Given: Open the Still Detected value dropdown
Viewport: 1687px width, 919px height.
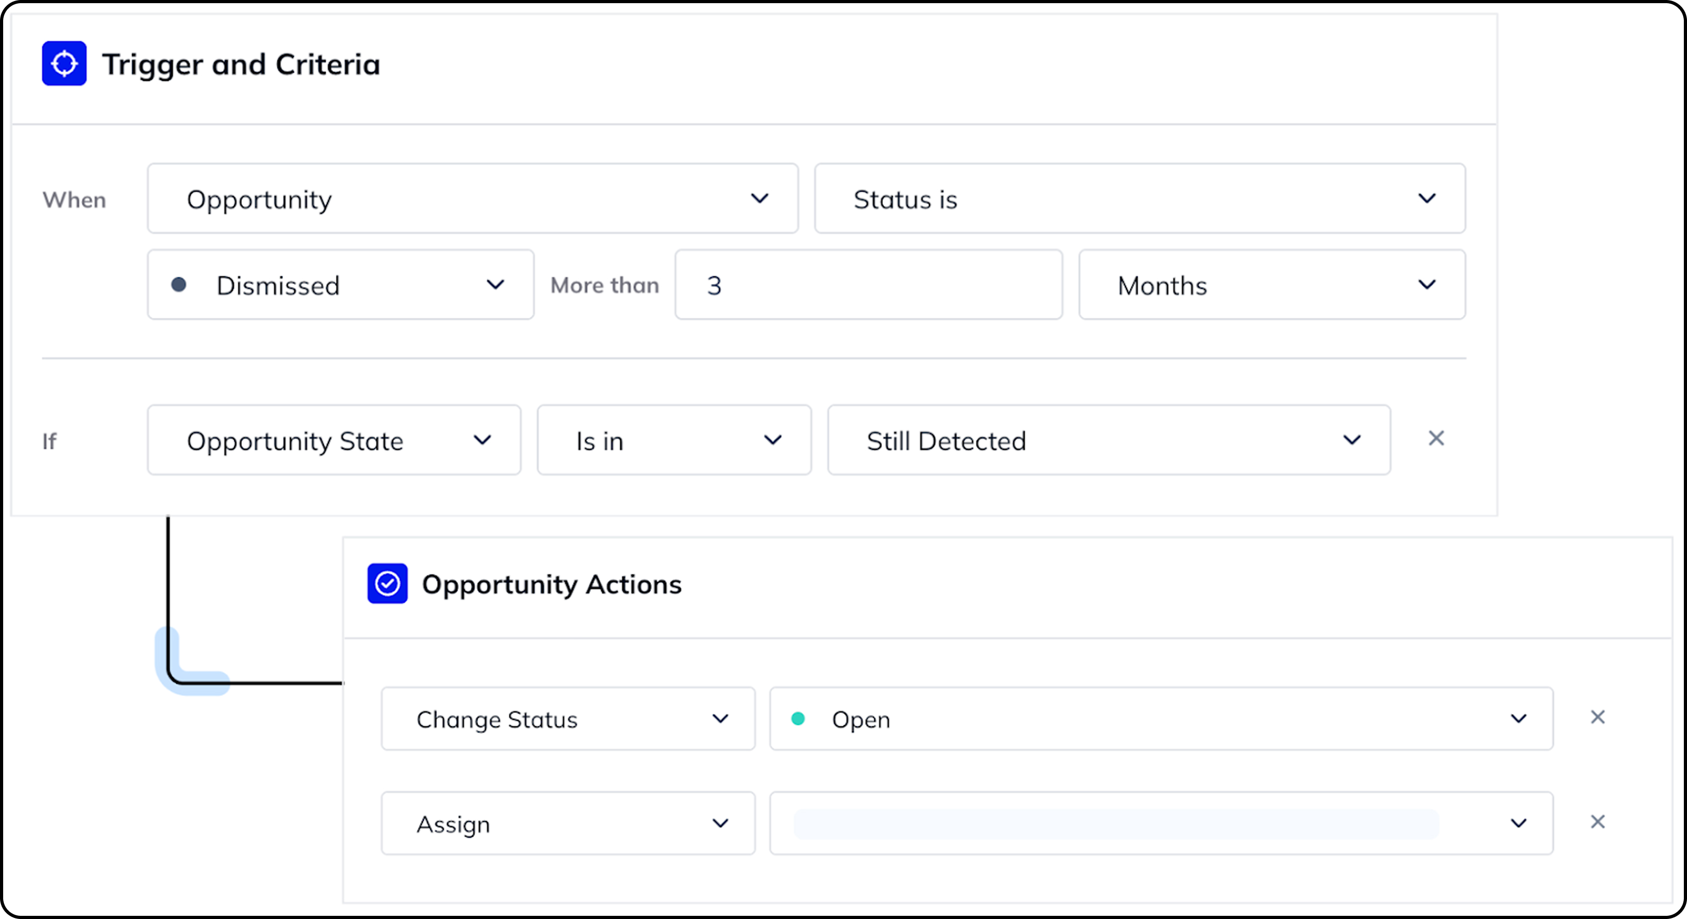Looking at the screenshot, I should click(1108, 440).
